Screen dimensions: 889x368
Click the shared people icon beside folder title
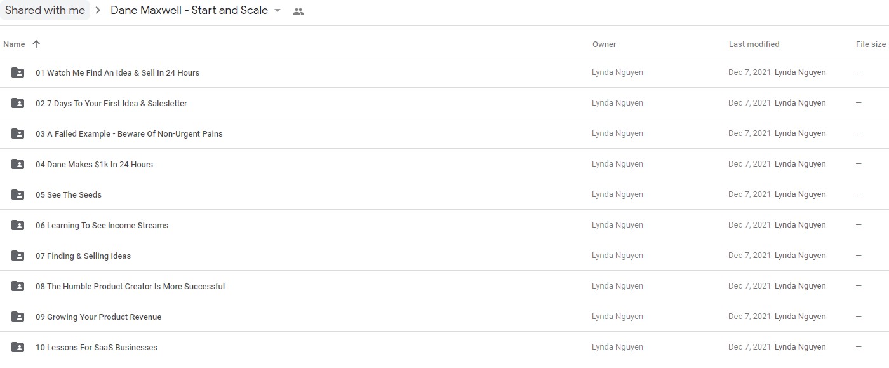point(298,11)
